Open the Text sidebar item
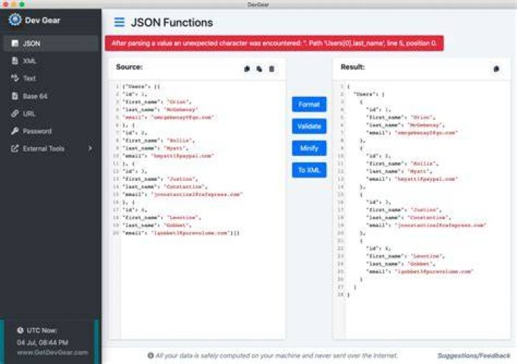Image resolution: width=517 pixels, height=364 pixels. [51, 78]
